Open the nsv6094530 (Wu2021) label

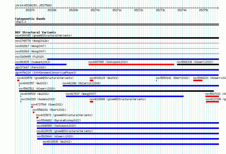point(35,94)
